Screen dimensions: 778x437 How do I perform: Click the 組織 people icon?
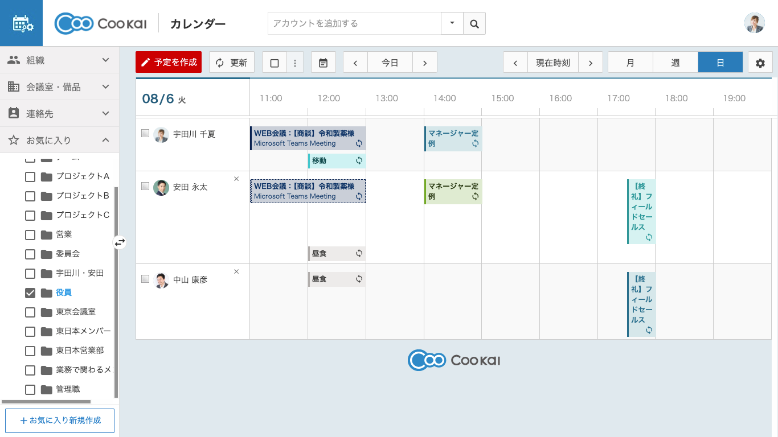(14, 60)
